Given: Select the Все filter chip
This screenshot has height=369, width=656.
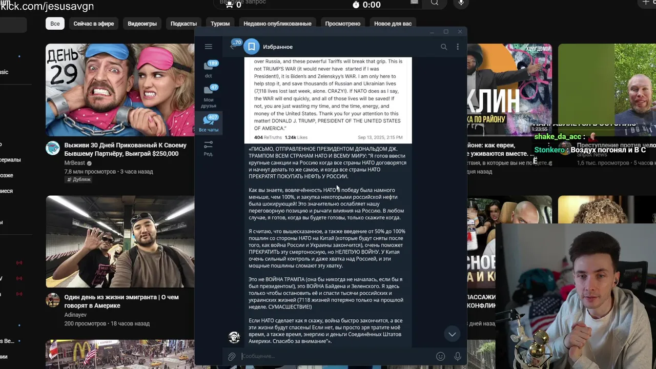Looking at the screenshot, I should pos(55,24).
